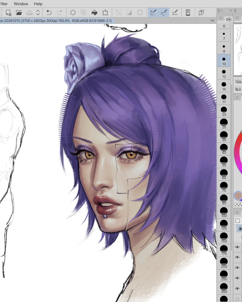Click the Clear (dotted circle) icon
The height and width of the screenshot is (302, 242).
73,12
